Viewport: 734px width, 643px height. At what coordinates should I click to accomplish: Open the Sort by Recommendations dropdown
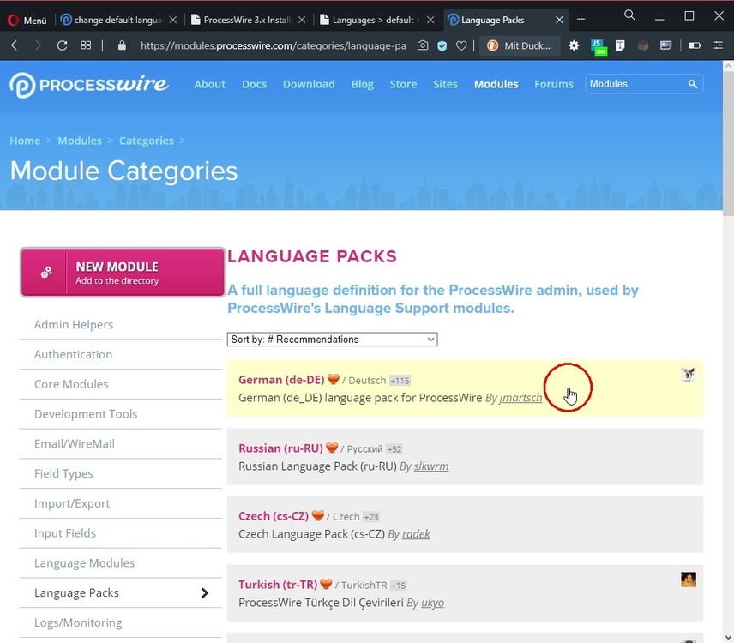click(332, 340)
